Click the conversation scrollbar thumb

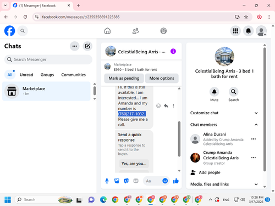(x=179, y=139)
